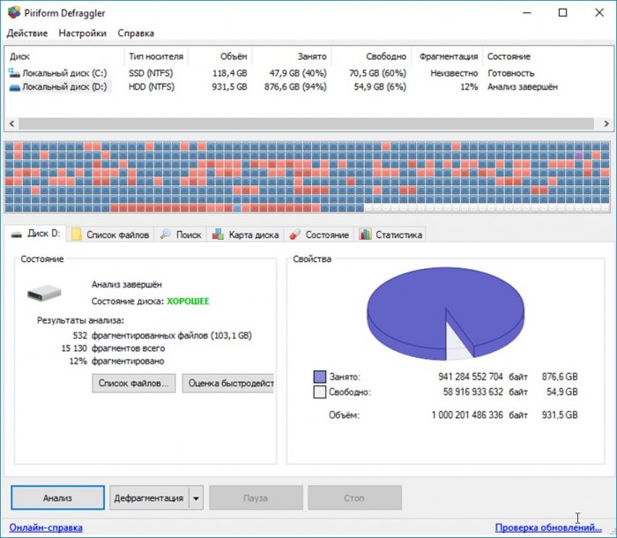
Task: Switch to the Статистика tab
Action: 390,235
